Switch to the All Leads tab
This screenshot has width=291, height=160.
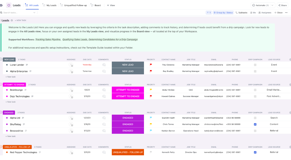click(32, 5)
